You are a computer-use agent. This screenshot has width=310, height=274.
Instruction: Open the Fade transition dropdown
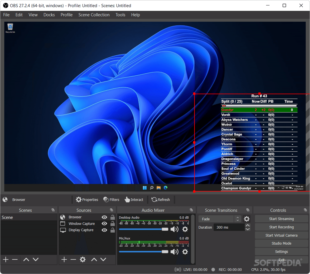point(220,219)
